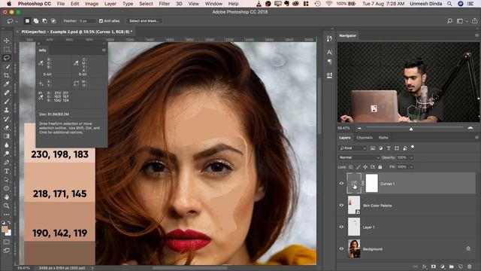
Task: Select the History Brush tool
Action: point(7,119)
